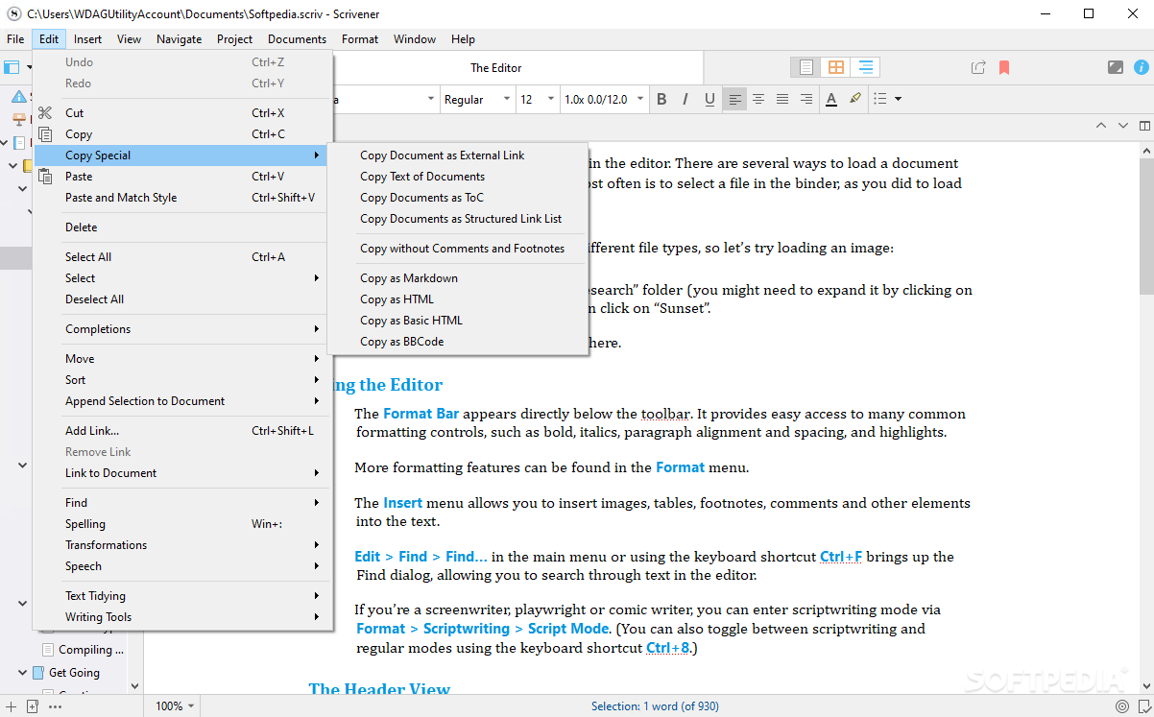Open the Regular font style dropdown
This screenshot has height=717, width=1154.
[477, 99]
